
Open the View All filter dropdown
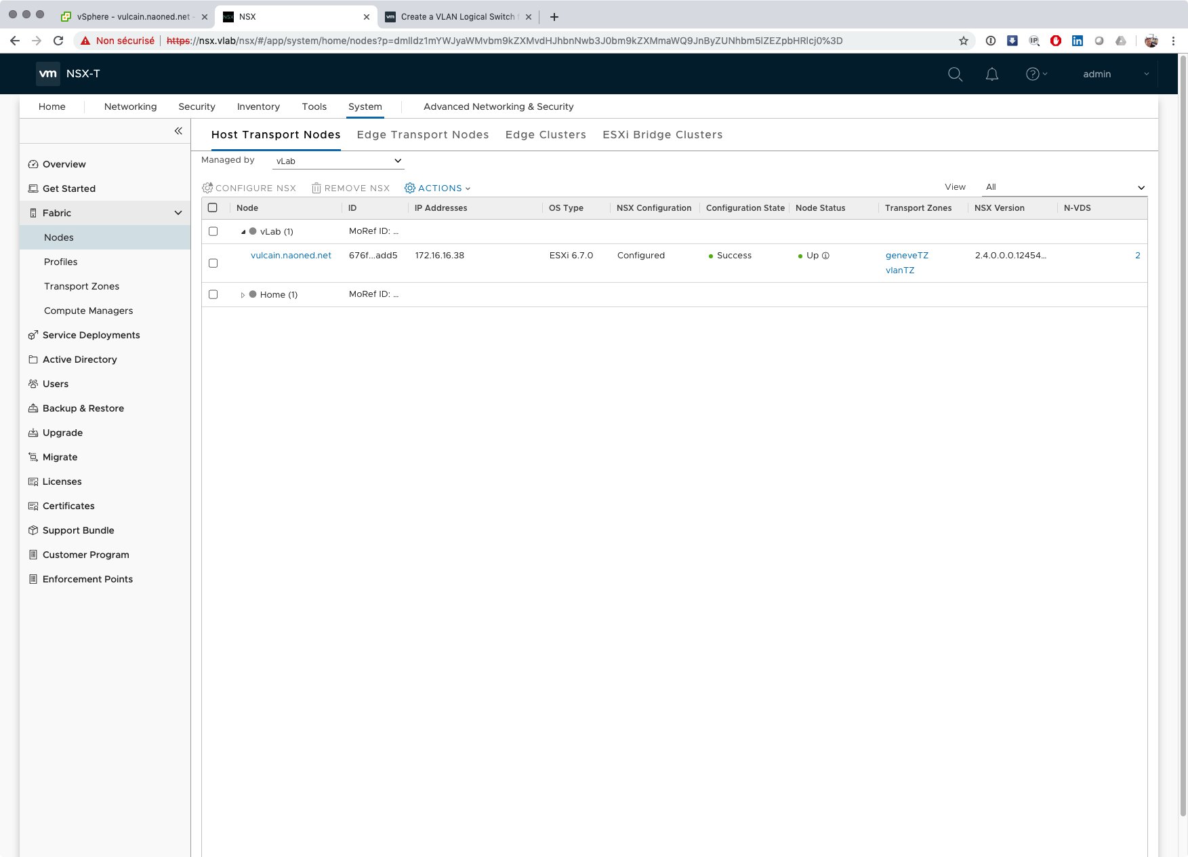(1064, 187)
